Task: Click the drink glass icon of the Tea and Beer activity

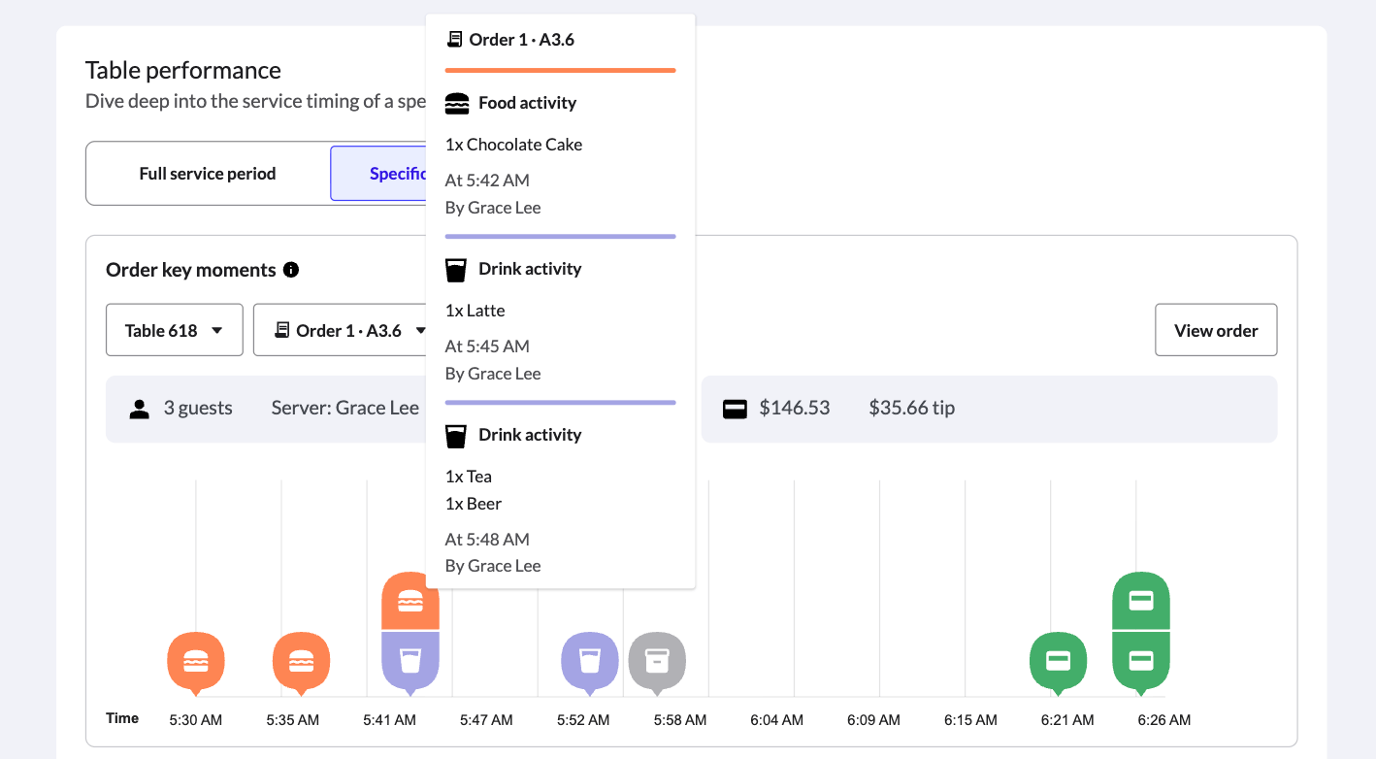Action: click(x=455, y=434)
